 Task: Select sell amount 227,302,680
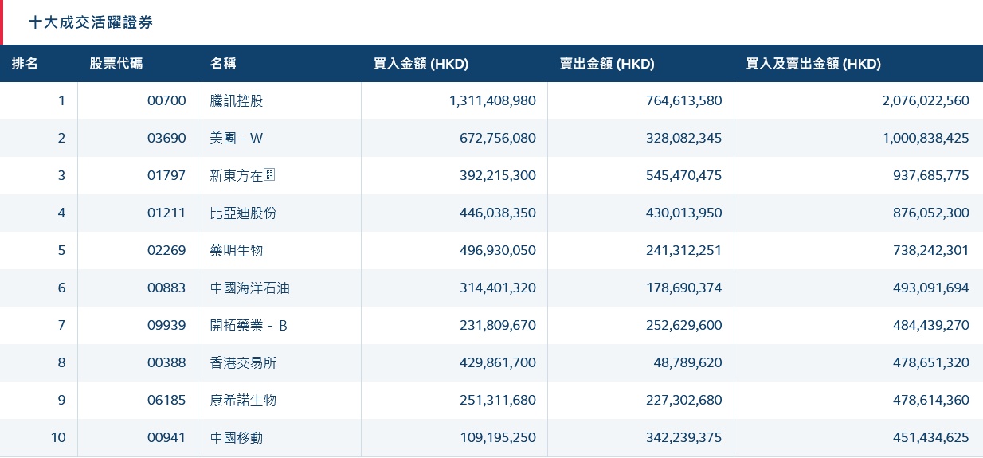[x=684, y=400]
